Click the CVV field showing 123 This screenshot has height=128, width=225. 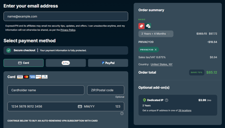point(118,106)
